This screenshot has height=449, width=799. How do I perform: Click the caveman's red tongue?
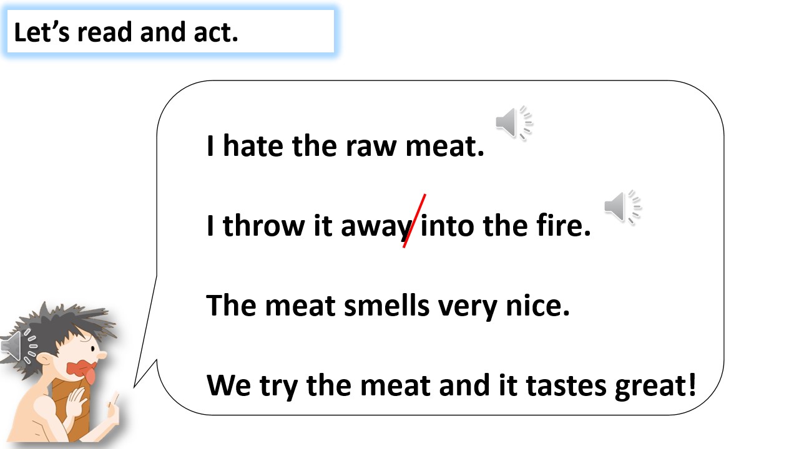pyautogui.click(x=90, y=376)
